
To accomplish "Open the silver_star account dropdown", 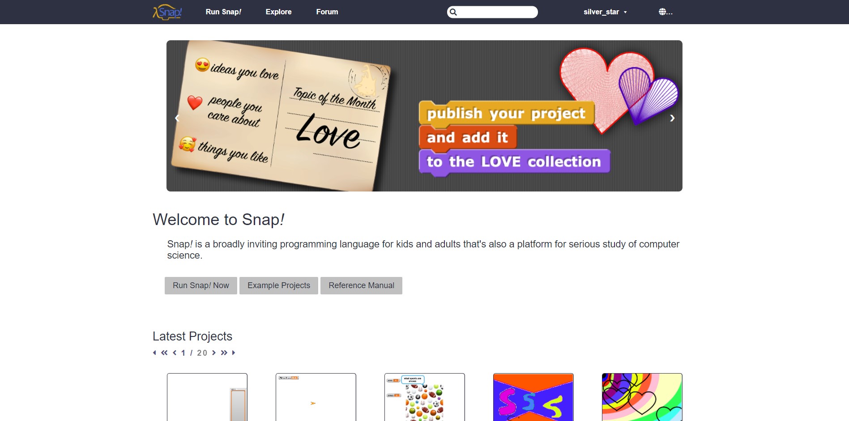I will (x=605, y=12).
